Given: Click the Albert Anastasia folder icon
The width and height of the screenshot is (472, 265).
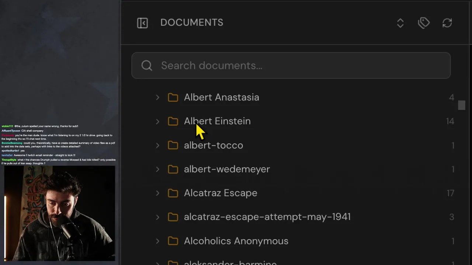Looking at the screenshot, I should tap(173, 98).
